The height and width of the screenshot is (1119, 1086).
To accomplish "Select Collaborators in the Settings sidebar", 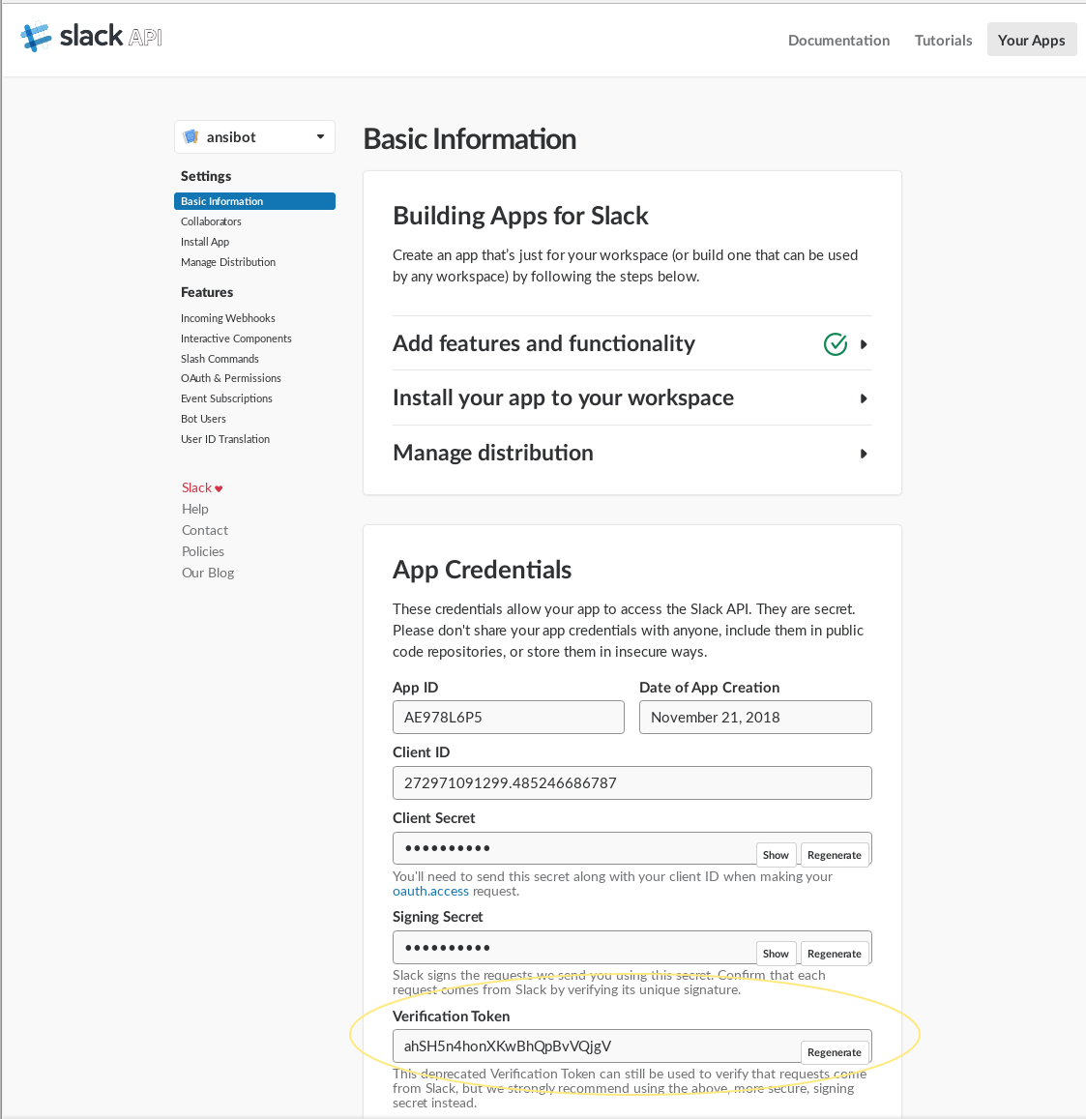I will coord(211,221).
